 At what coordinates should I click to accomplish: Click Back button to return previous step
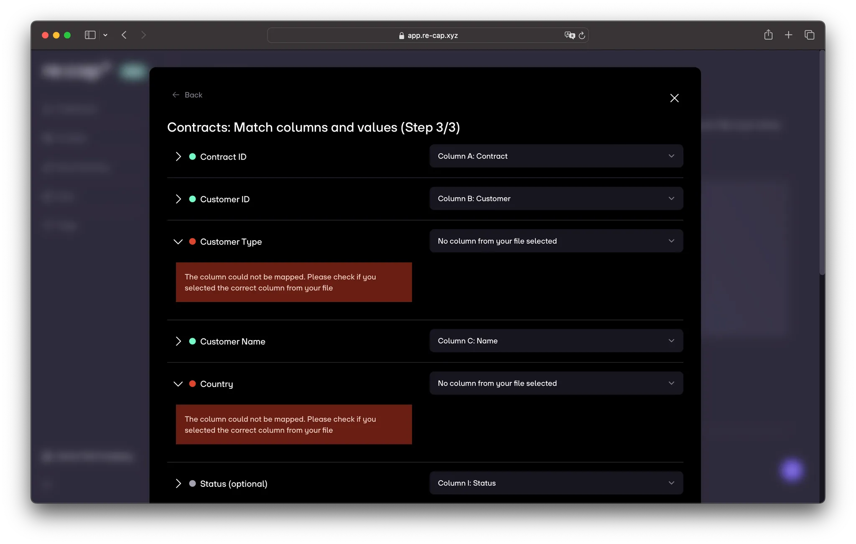coord(187,95)
